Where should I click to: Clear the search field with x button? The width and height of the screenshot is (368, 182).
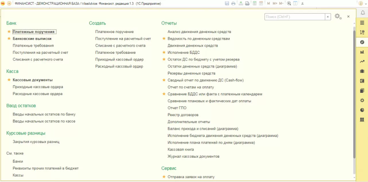tap(328, 17)
